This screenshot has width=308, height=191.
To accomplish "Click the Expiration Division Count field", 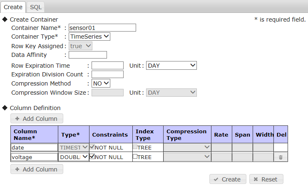I will coord(107,74).
